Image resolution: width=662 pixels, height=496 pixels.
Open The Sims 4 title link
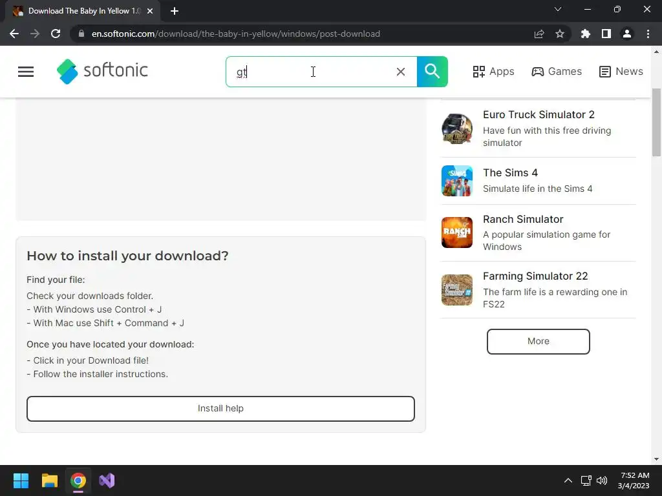pos(511,173)
